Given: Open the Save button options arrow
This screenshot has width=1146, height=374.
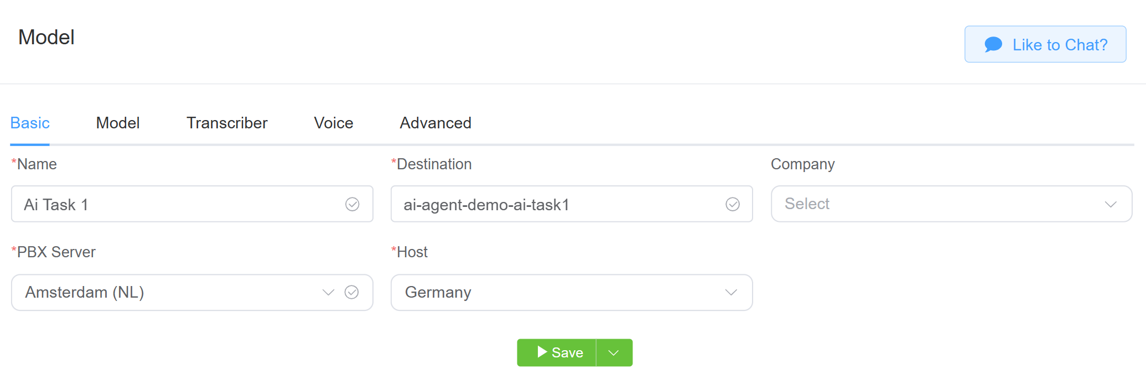Looking at the screenshot, I should click(x=614, y=352).
